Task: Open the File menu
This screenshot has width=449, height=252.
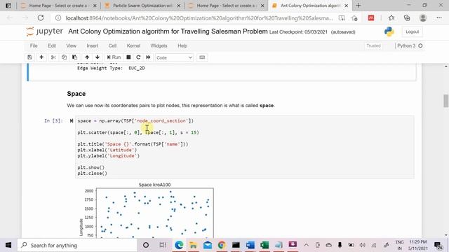Action: click(34, 45)
